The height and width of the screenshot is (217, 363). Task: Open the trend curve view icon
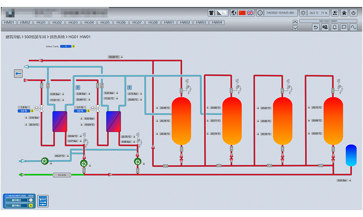(x=353, y=27)
